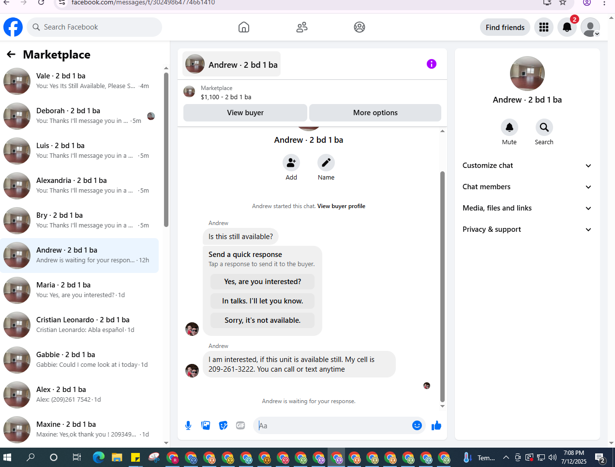
Task: Expand the Privacy & support section
Action: coord(527,229)
